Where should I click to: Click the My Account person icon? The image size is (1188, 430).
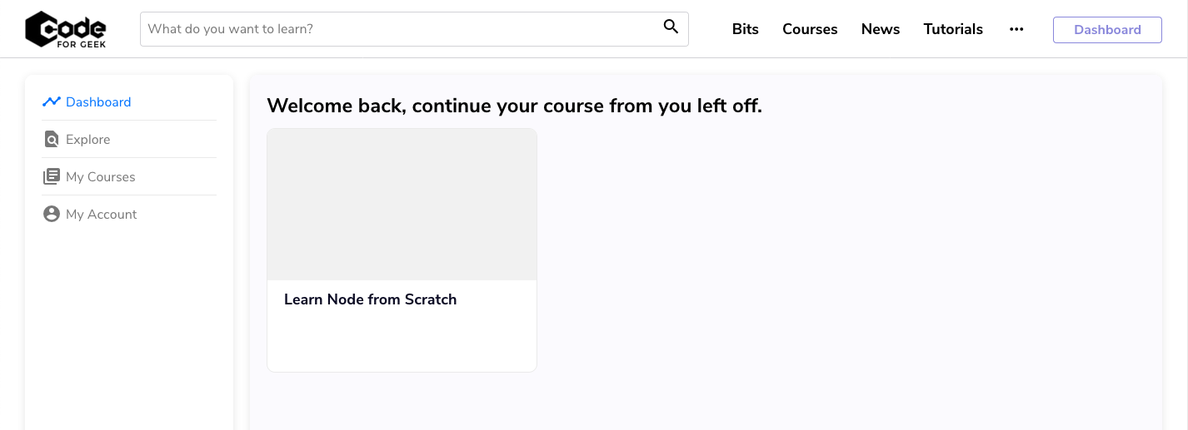point(52,214)
